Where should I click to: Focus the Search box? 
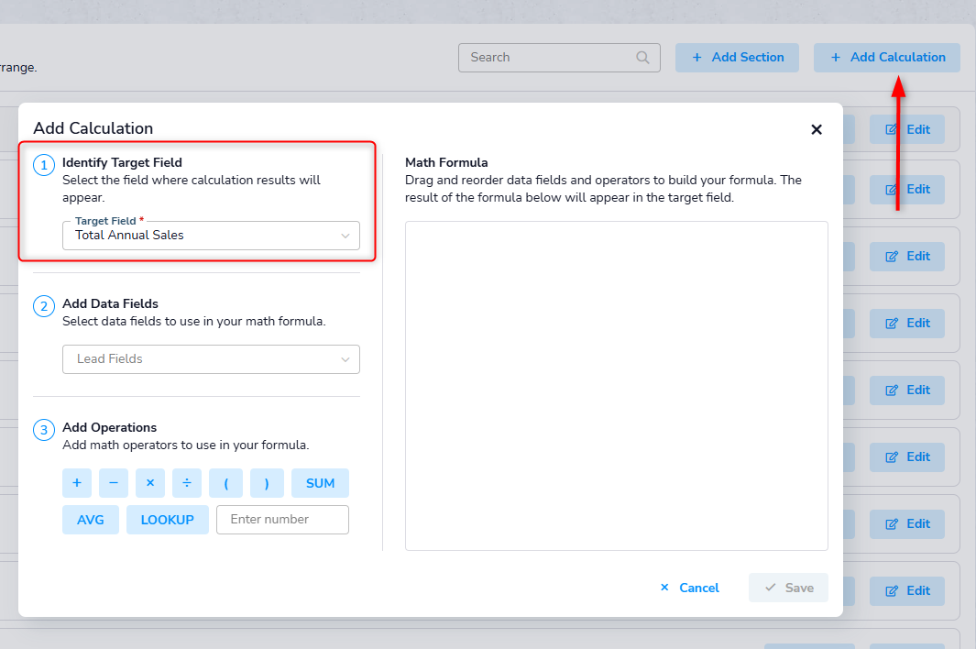pos(548,57)
